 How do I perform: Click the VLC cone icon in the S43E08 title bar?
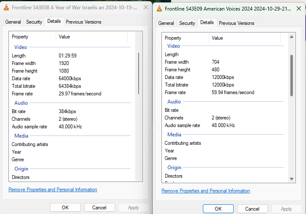(6, 8)
